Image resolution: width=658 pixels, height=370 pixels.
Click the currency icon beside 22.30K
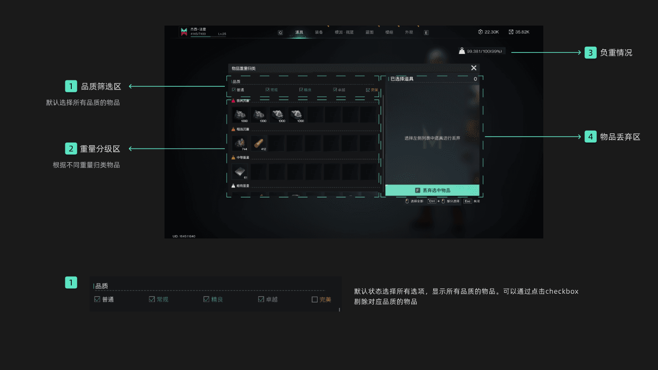tap(480, 32)
